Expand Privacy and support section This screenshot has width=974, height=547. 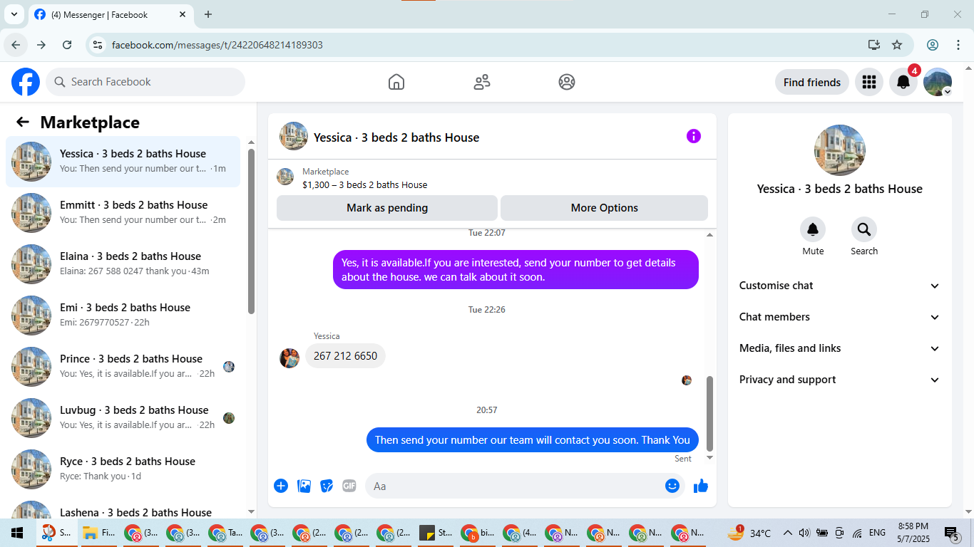pyautogui.click(x=840, y=380)
